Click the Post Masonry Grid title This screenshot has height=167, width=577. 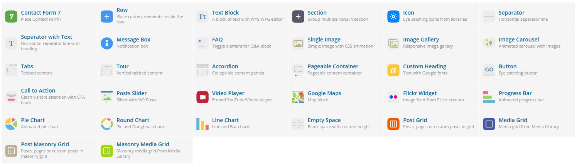[45, 144]
